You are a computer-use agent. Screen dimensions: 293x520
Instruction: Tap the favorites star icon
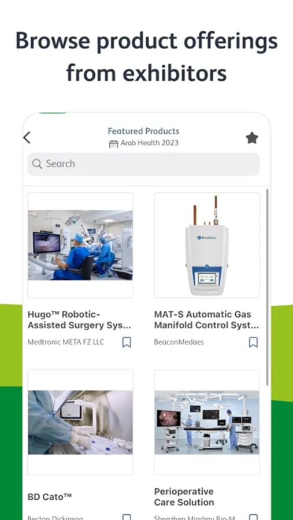click(x=252, y=138)
